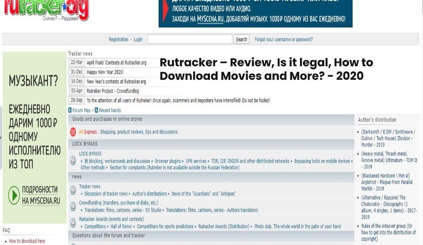The height and width of the screenshot is (245, 423).
Task: Open the Registration link
Action: 119,39
